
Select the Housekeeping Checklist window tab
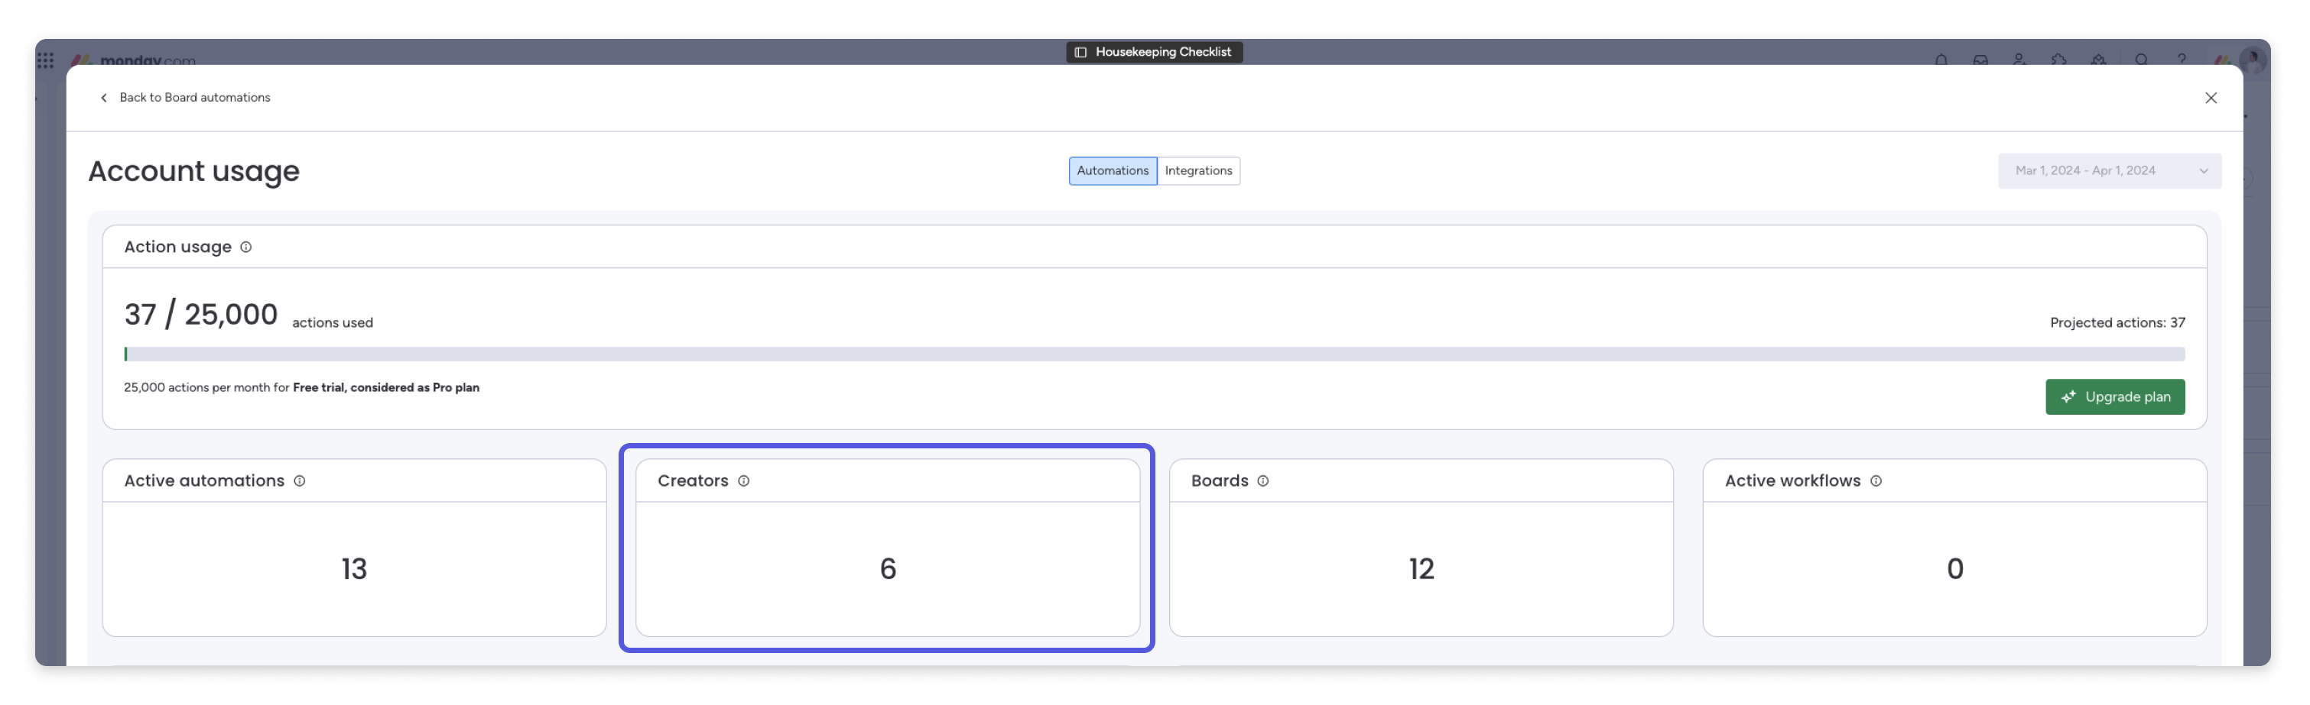(x=1155, y=51)
